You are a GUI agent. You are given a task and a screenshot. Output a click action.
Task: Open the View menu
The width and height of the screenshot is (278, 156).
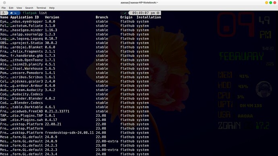click(19, 8)
